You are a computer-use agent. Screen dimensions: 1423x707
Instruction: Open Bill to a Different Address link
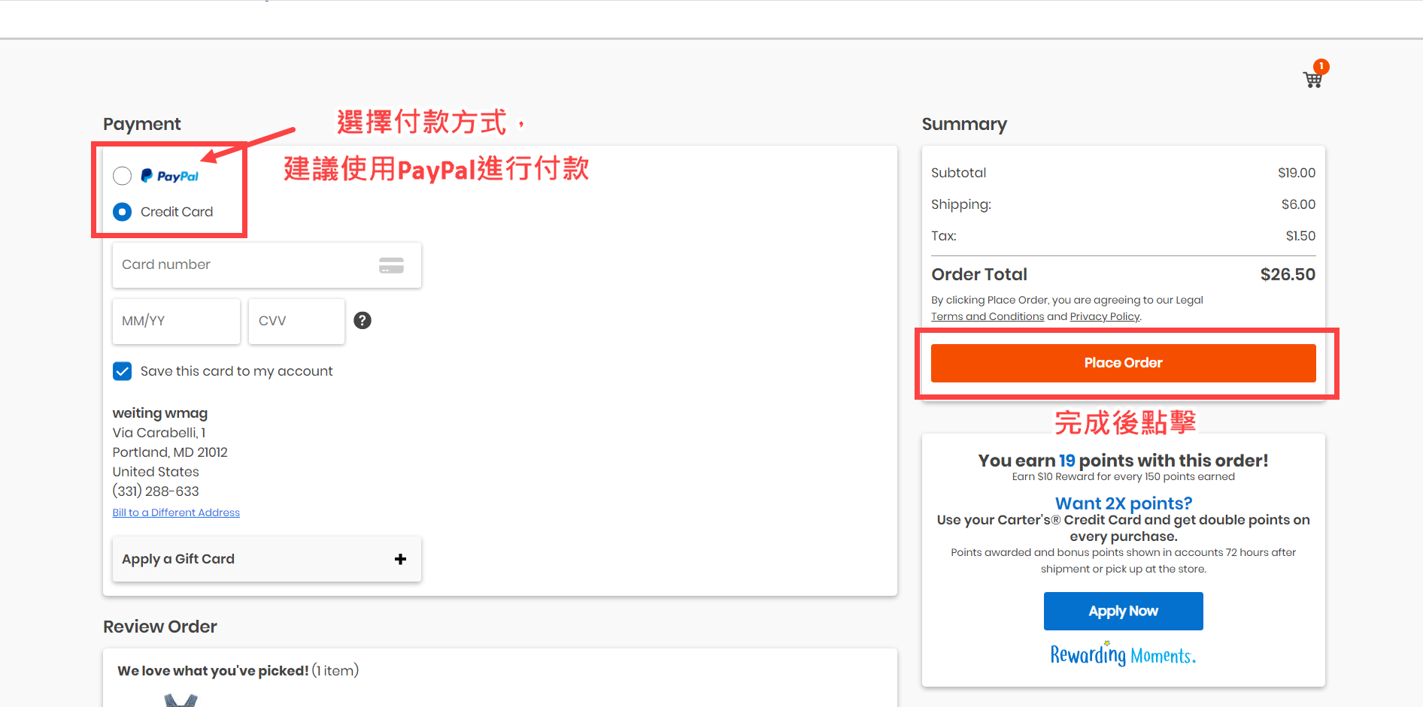coord(176,512)
